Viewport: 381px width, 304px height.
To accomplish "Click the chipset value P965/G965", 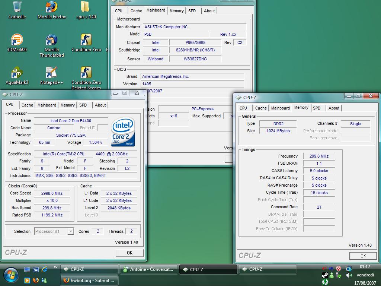I will (x=195, y=42).
